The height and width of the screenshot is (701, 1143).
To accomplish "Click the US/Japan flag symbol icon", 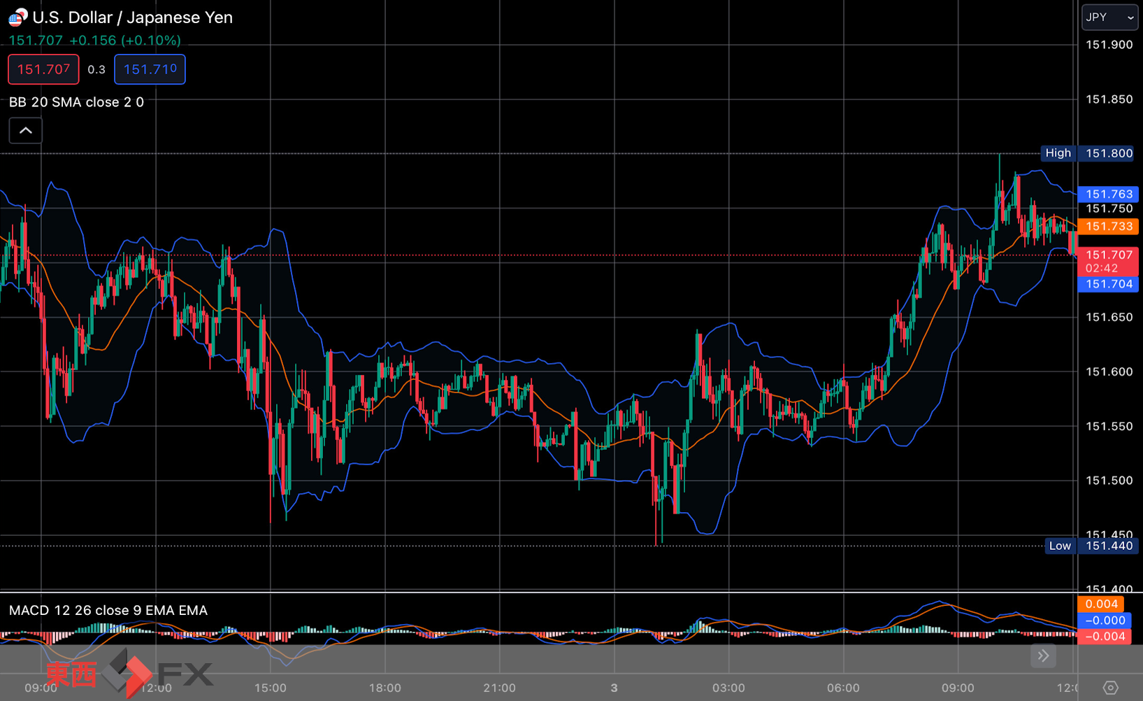I will pos(18,17).
